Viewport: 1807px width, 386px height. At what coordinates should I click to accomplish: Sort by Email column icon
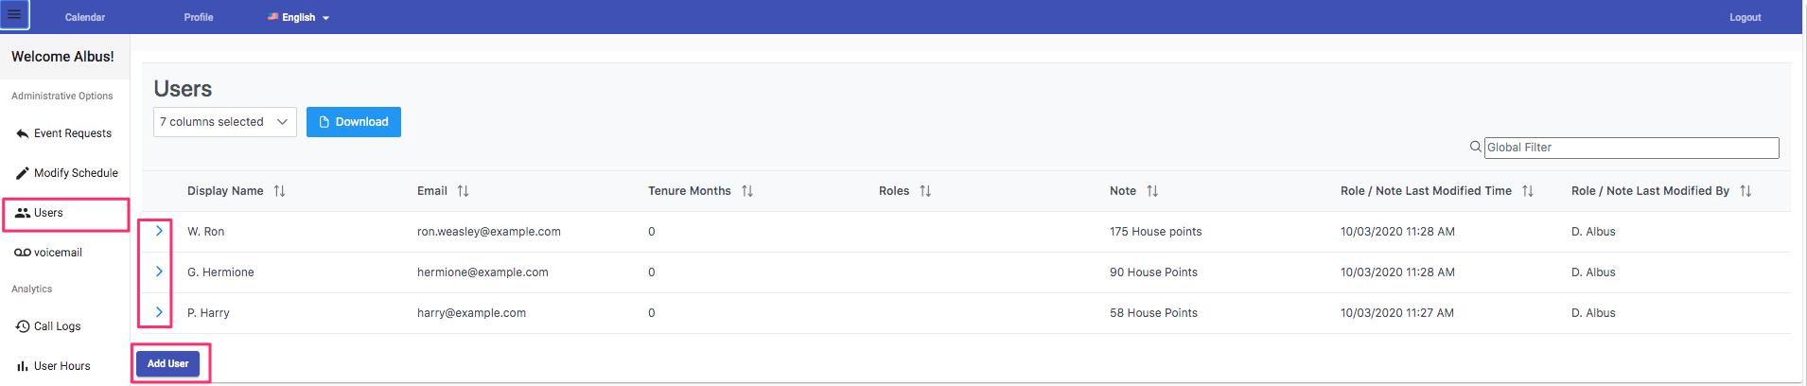(x=463, y=191)
